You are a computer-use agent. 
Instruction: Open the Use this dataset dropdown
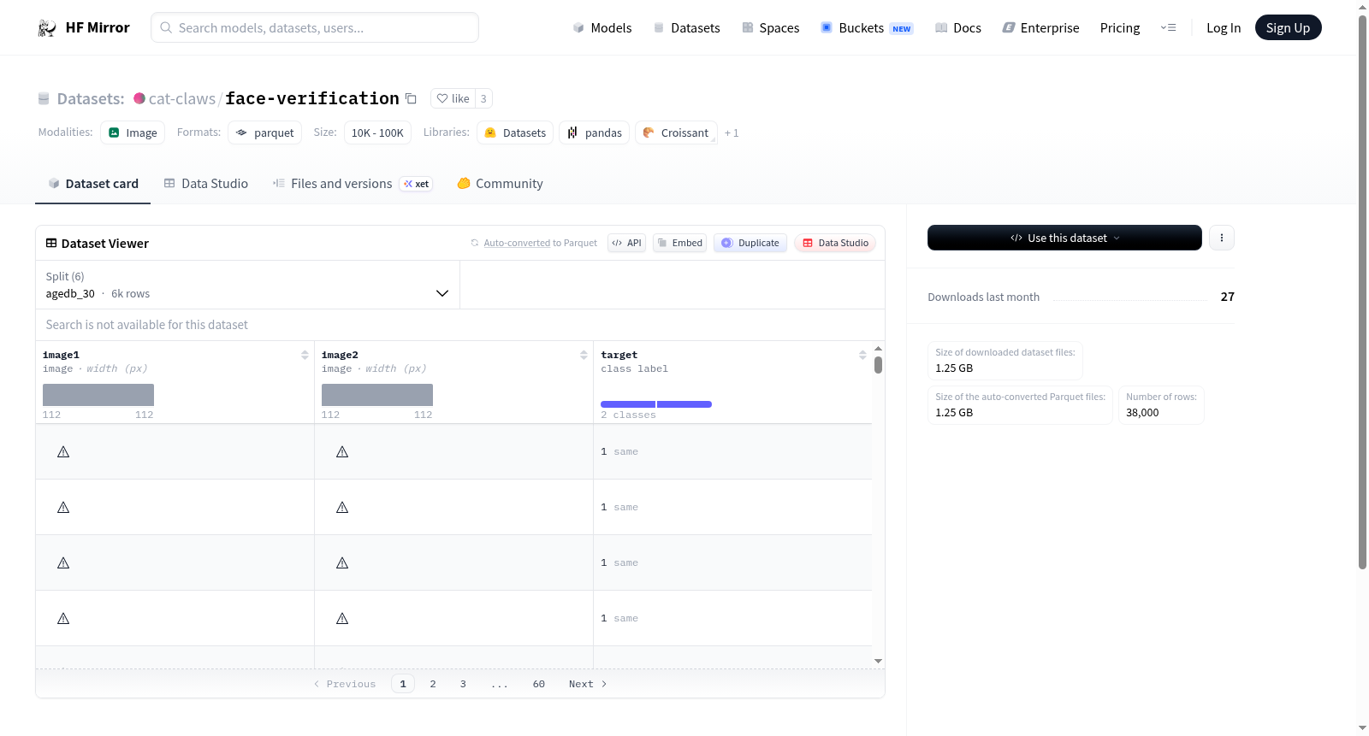tap(1064, 238)
